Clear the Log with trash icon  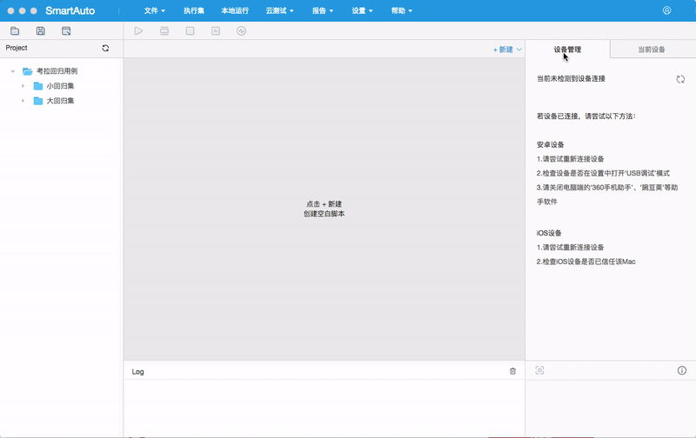pos(512,371)
